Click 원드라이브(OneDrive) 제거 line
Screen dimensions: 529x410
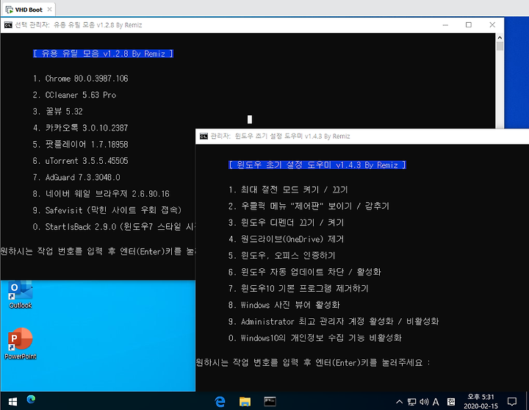[286, 240]
